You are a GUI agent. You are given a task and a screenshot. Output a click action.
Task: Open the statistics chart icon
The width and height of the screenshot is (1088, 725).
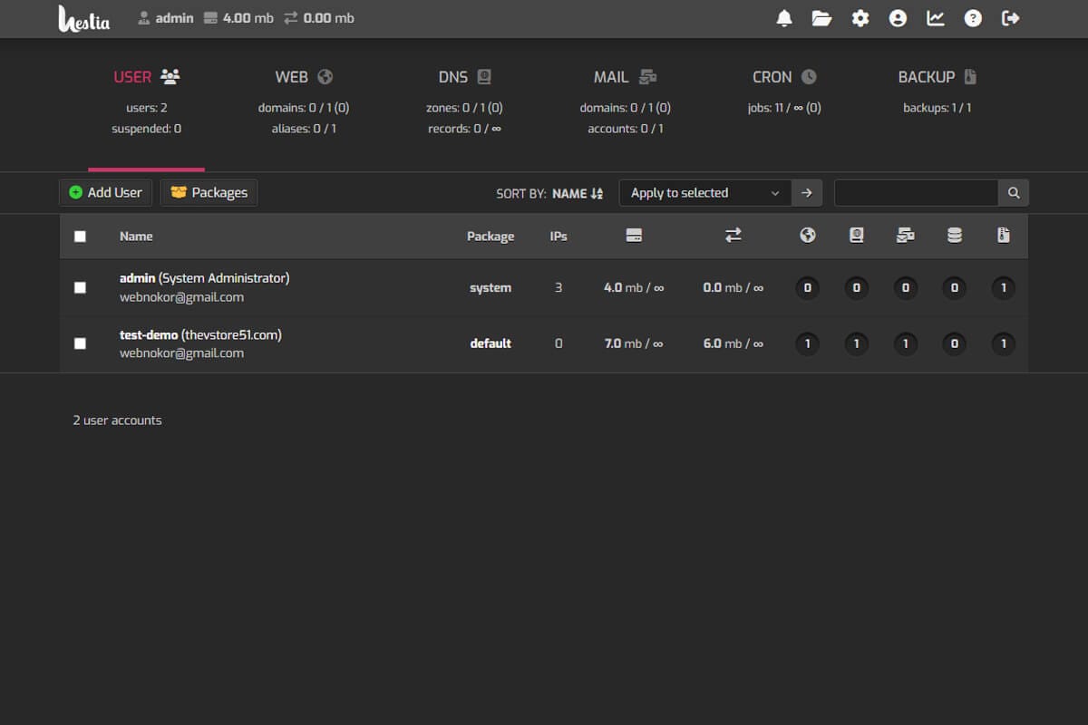(936, 18)
